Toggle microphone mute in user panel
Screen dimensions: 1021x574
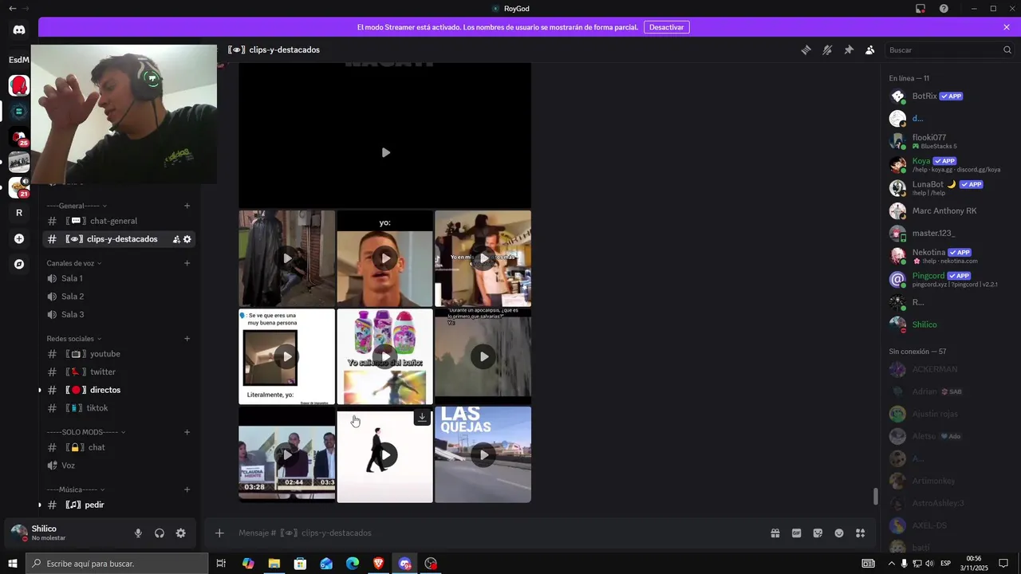[138, 533]
